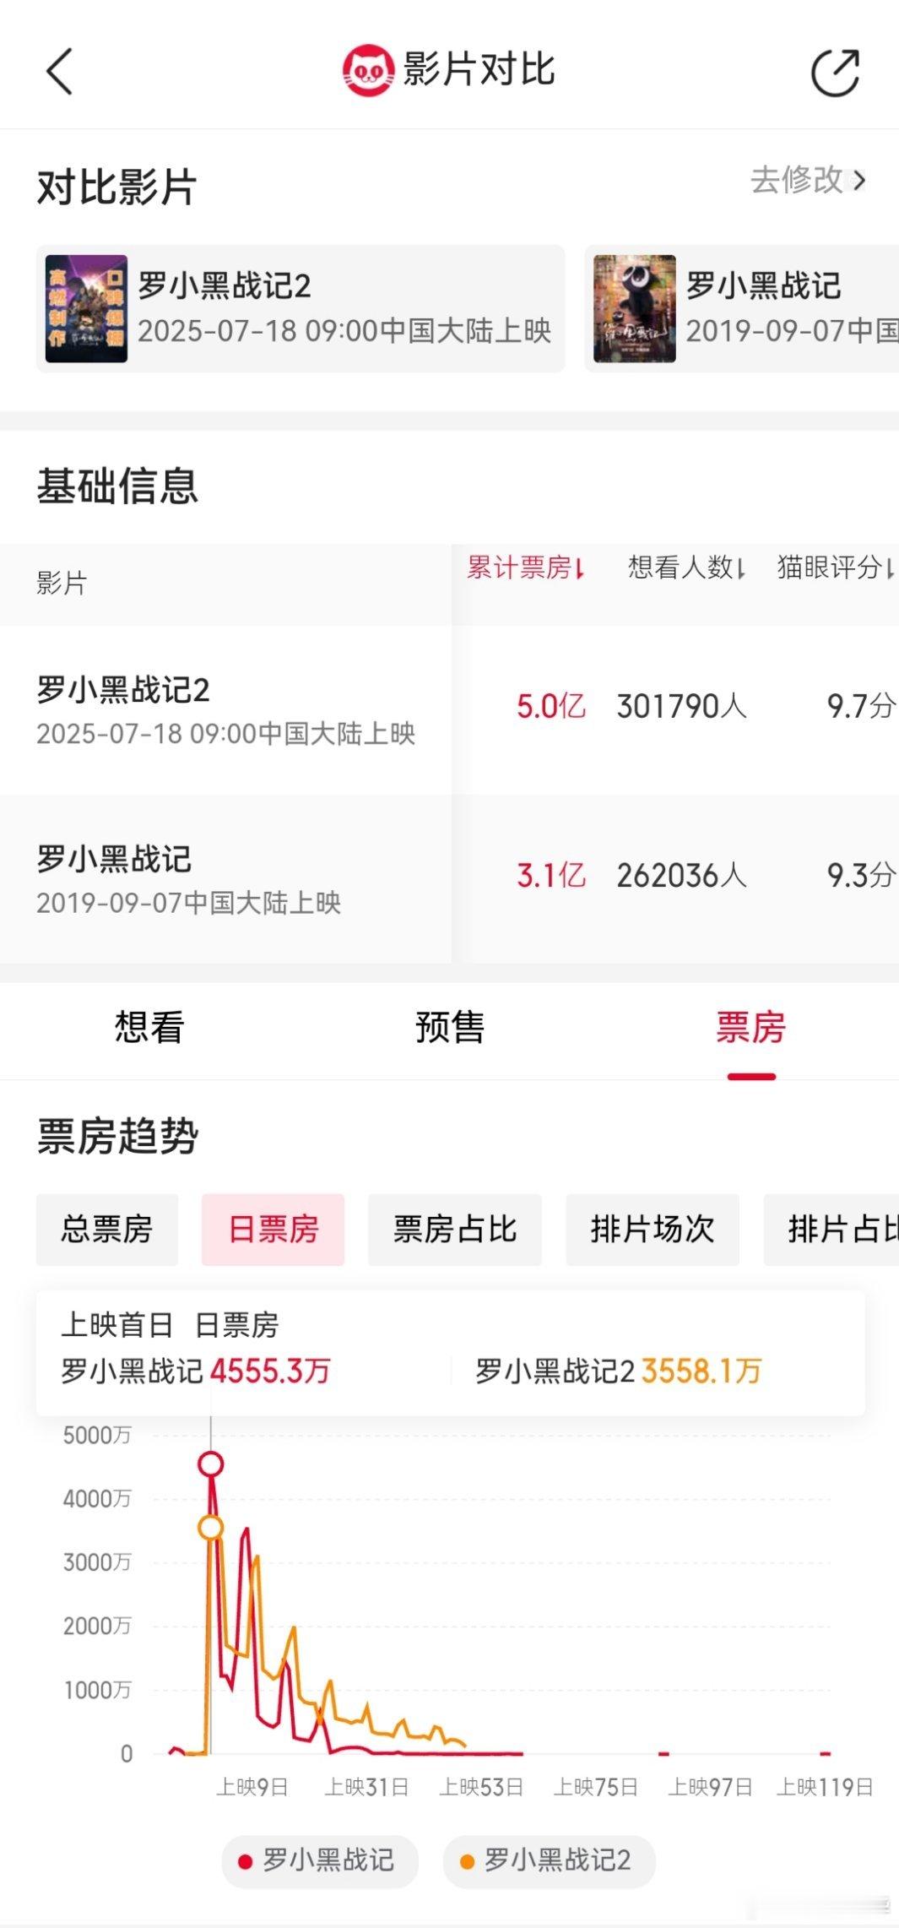Viewport: 899px width, 1928px height.
Task: Select the 票房占比 chart option
Action: point(455,1230)
